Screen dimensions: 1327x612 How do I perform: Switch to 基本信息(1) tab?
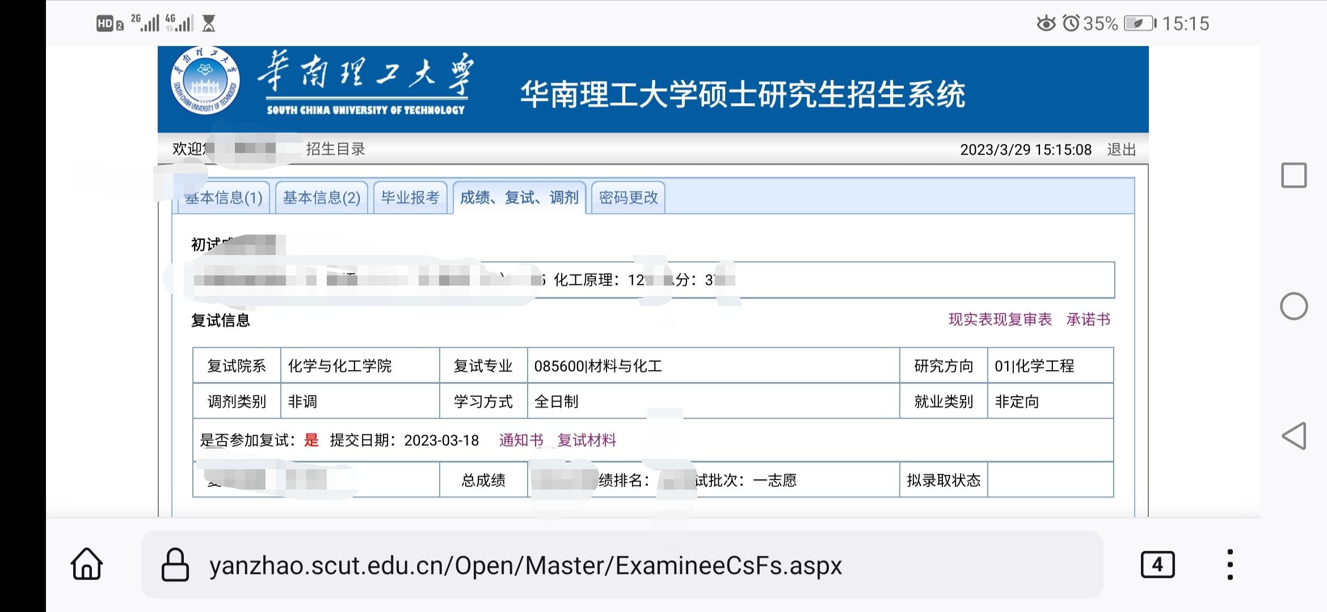pyautogui.click(x=224, y=198)
